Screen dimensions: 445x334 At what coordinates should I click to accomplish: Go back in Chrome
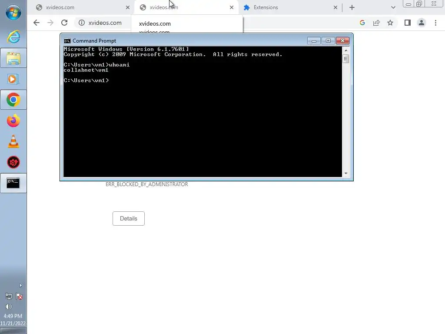(x=37, y=23)
